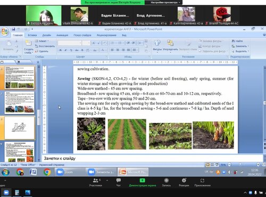Adjust the PowerPoint zoom slider
Screen dimensions: 266x197
click(x=240, y=165)
